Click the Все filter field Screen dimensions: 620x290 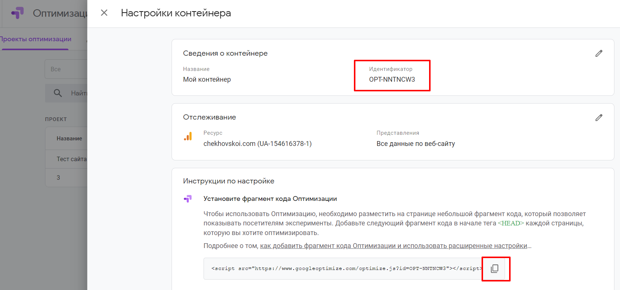(x=66, y=69)
